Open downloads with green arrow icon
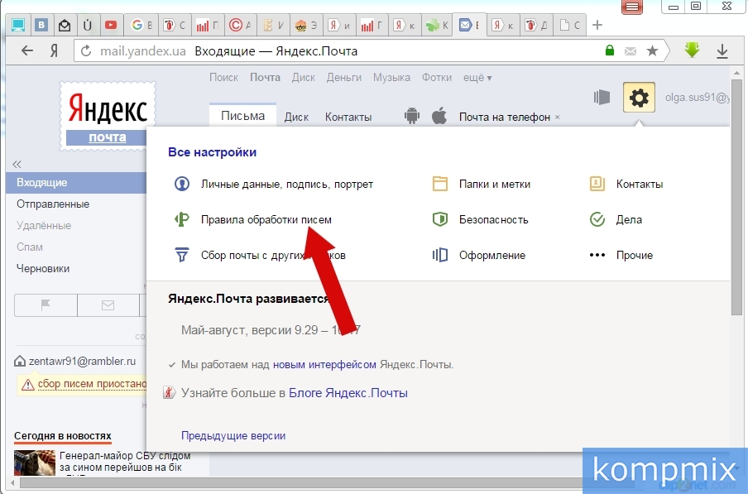 tap(692, 50)
